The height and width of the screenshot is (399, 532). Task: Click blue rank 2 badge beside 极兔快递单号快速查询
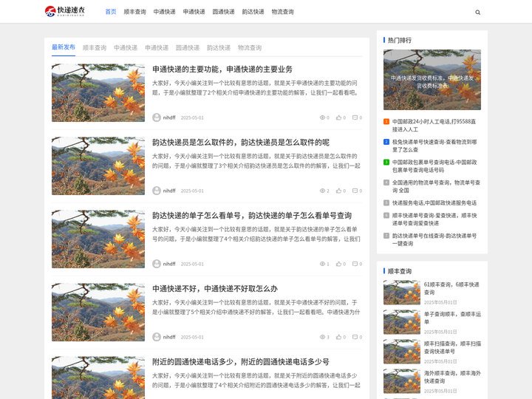tap(386, 142)
